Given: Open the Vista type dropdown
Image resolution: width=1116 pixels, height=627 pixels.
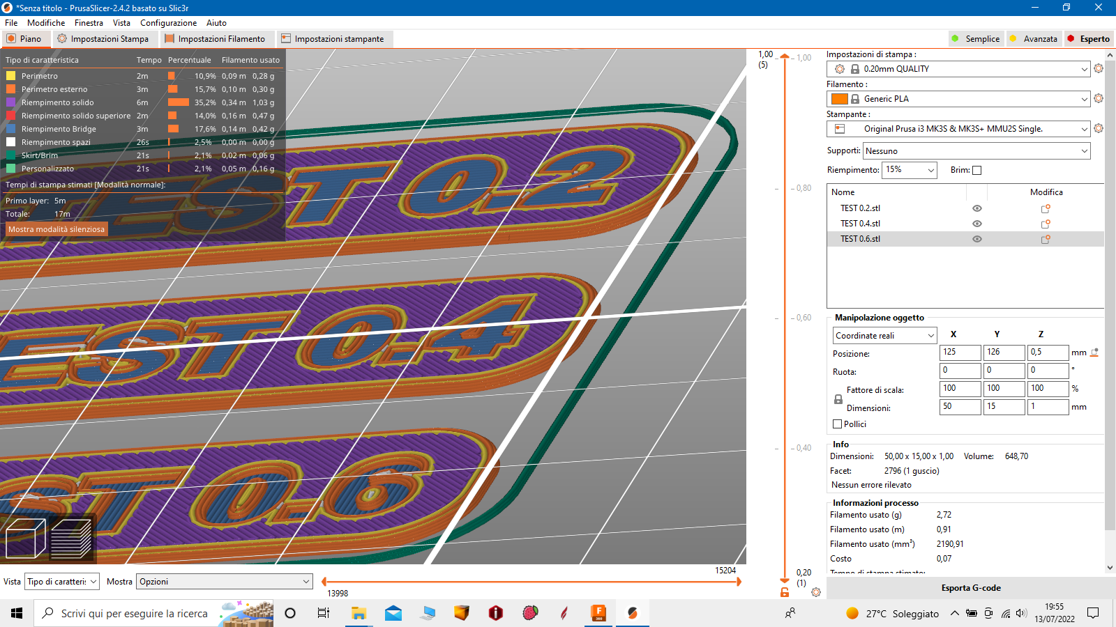Looking at the screenshot, I should (x=62, y=582).
